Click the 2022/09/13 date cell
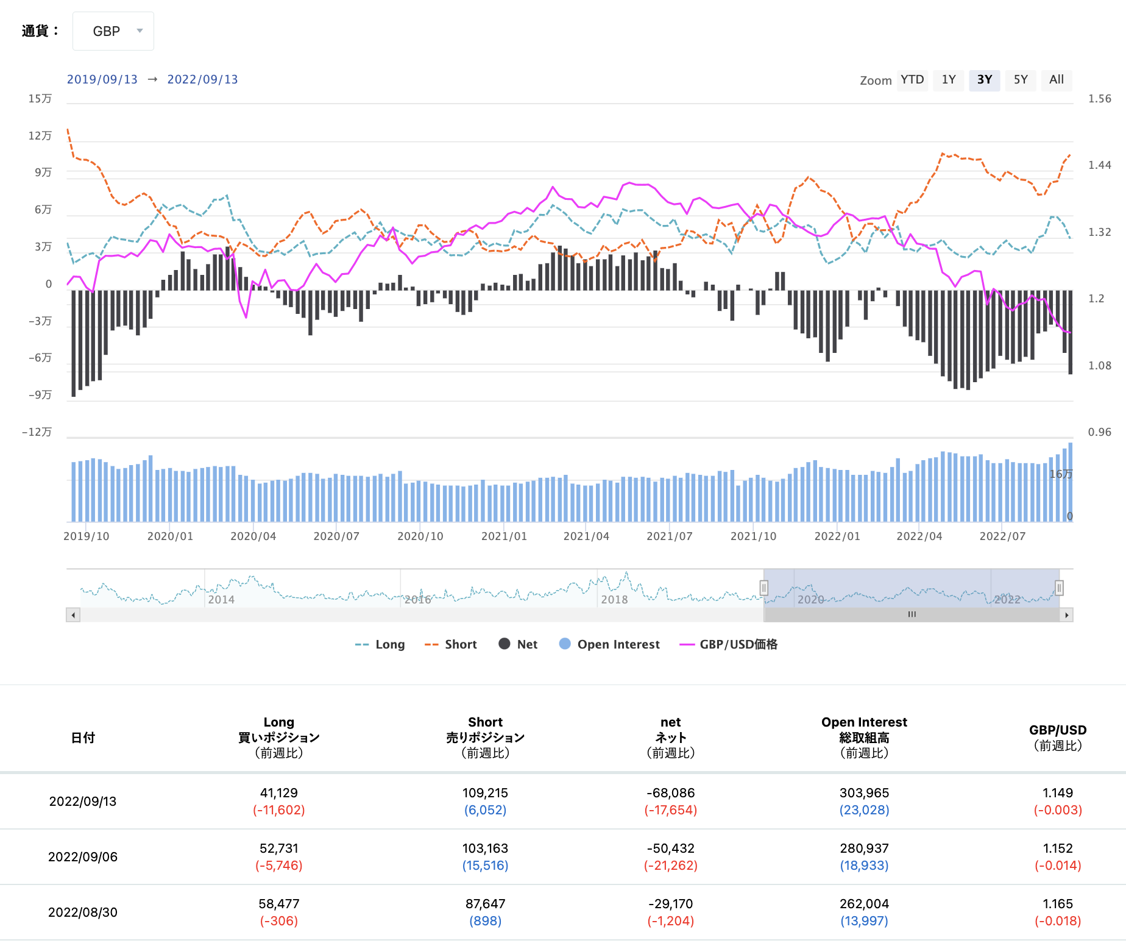The width and height of the screenshot is (1126, 946). 83,802
